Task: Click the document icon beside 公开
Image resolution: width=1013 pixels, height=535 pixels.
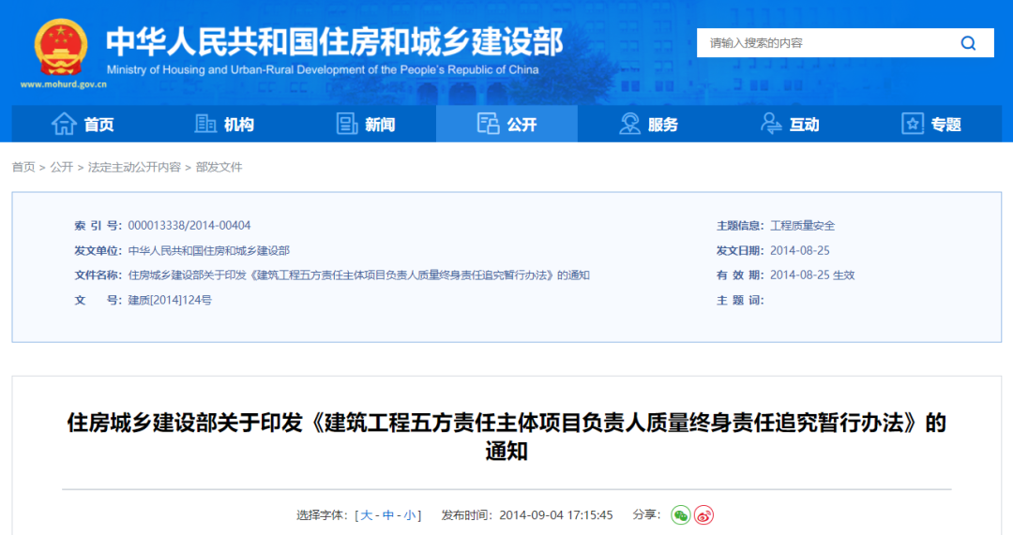Action: coord(489,124)
